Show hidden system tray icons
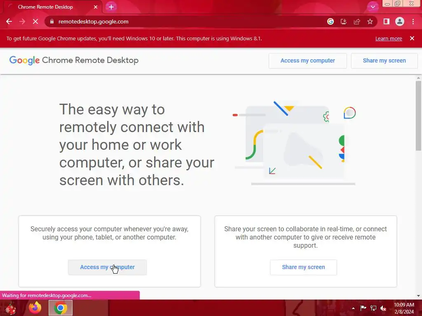422x316 pixels. pyautogui.click(x=353, y=308)
